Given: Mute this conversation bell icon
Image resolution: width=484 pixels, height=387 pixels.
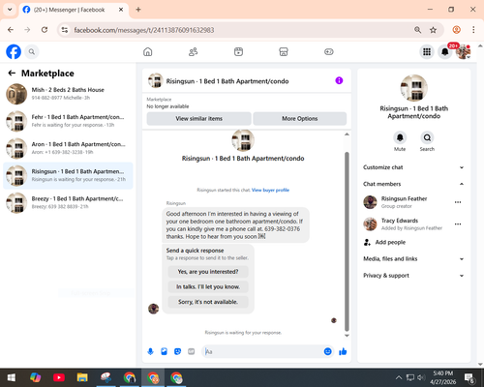Looking at the screenshot, I should (400, 137).
